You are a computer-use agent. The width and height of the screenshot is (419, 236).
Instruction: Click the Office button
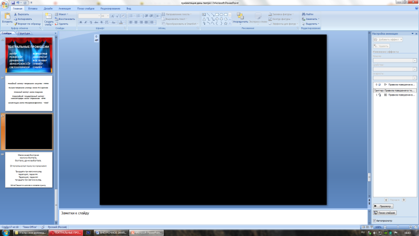(5, 5)
